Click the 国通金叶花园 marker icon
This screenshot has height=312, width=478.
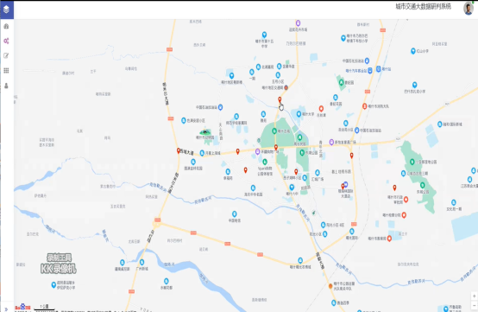click(x=193, y=162)
